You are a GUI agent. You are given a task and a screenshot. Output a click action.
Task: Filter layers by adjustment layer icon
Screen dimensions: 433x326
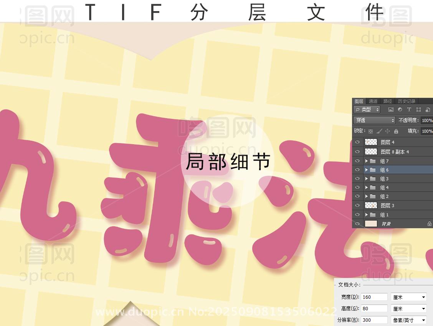coord(400,109)
